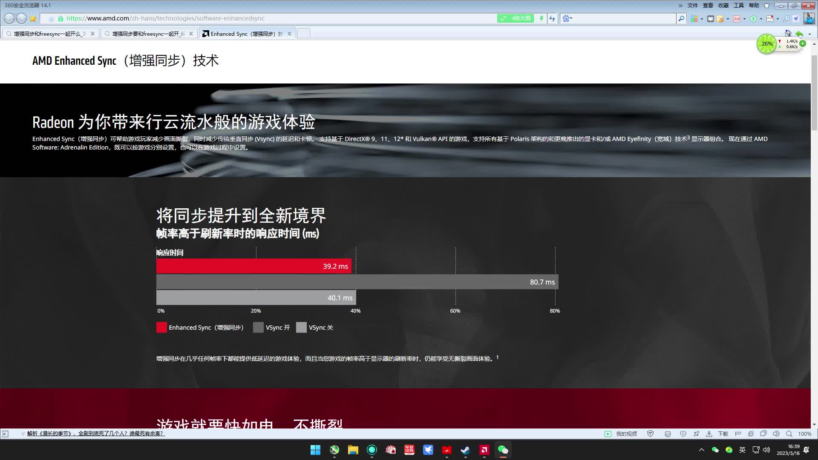The height and width of the screenshot is (460, 818).
Task: Click the reading-mode book icon
Action: (710, 18)
